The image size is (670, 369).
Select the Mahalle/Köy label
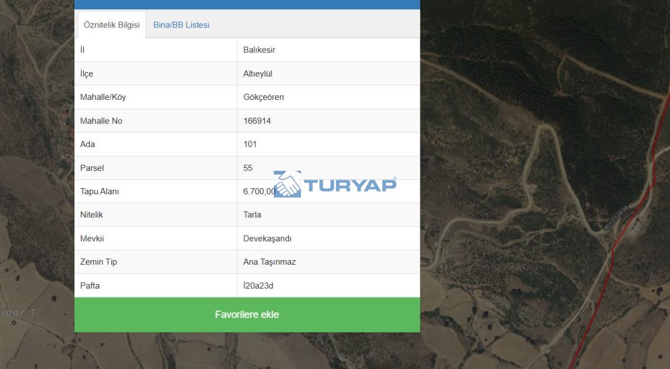[x=103, y=97]
